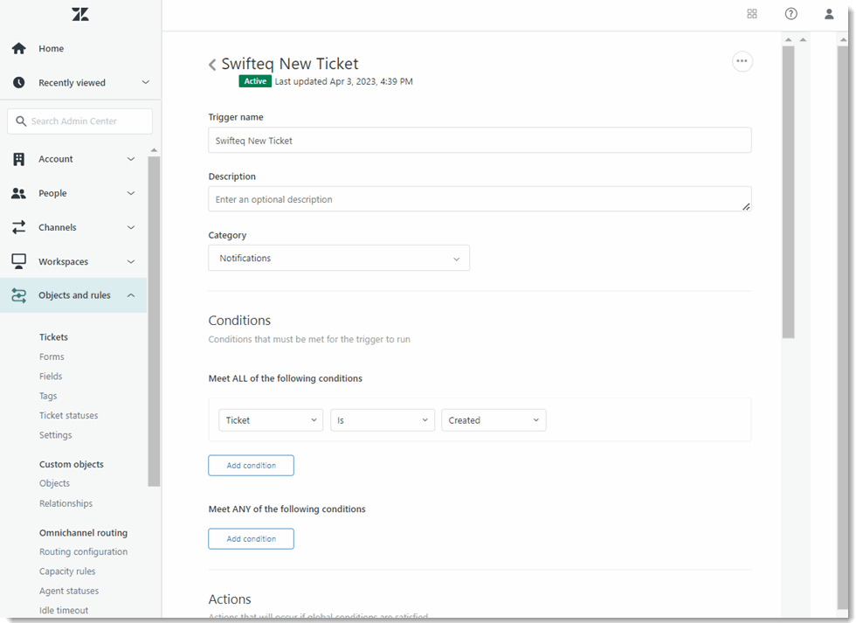This screenshot has height=623, width=856.
Task: Open Relationships under Custom objects
Action: tap(66, 503)
